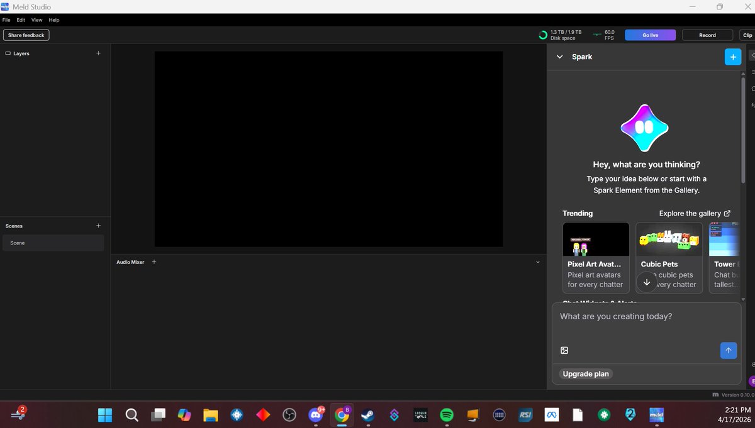Viewport: 755px width, 428px height.
Task: Collapse the Spark panel with the chevron
Action: 559,57
